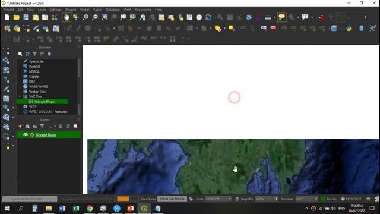The width and height of the screenshot is (380, 214).
Task: Click the Coordinate input field
Action: tap(172, 199)
